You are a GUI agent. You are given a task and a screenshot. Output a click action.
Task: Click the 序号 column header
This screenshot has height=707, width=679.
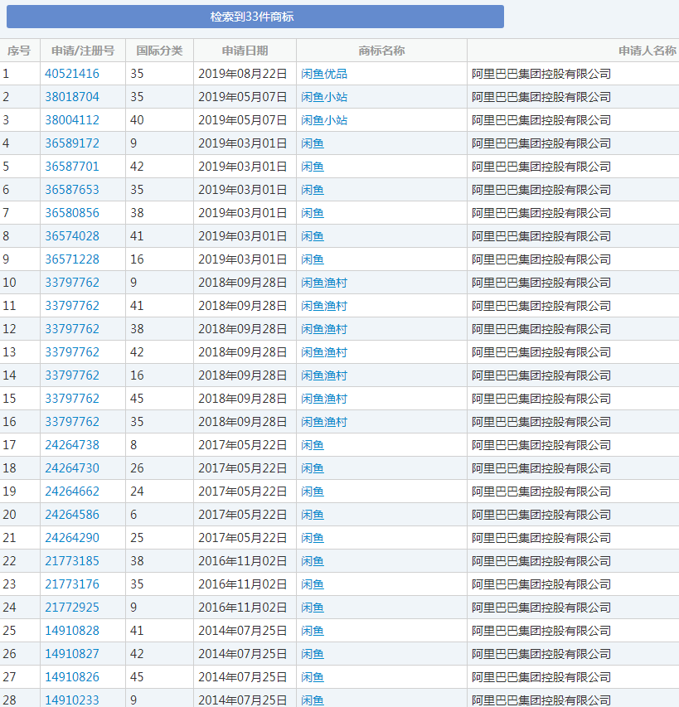[19, 51]
